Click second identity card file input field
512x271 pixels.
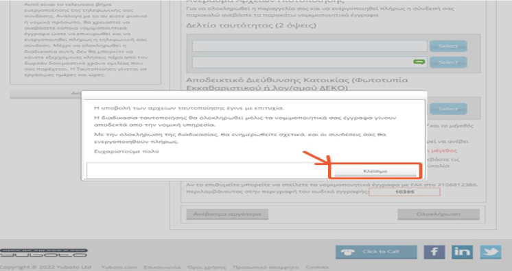[310, 62]
